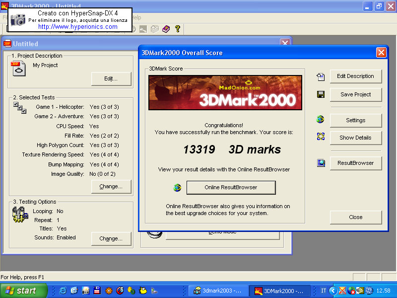
Task: Click Edit... in Project Description
Action: click(x=111, y=78)
